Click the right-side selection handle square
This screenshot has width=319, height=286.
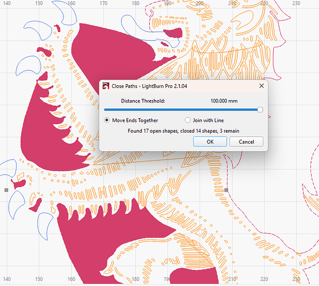click(x=226, y=190)
